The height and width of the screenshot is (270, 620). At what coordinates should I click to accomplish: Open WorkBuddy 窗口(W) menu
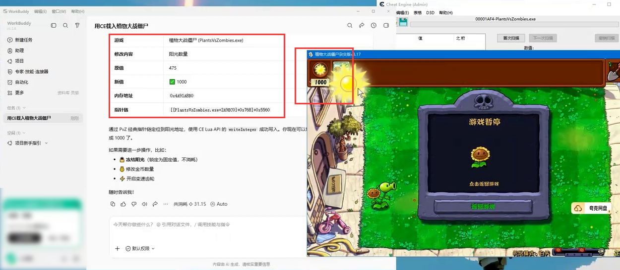59,11
